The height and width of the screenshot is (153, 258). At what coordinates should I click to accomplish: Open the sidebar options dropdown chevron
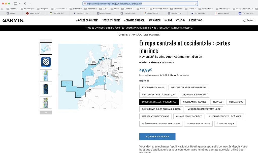click(20, 4)
